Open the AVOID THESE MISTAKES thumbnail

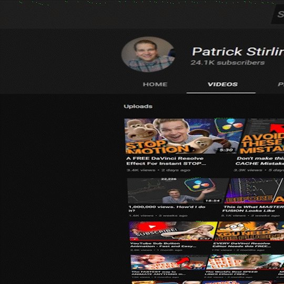click(261, 136)
